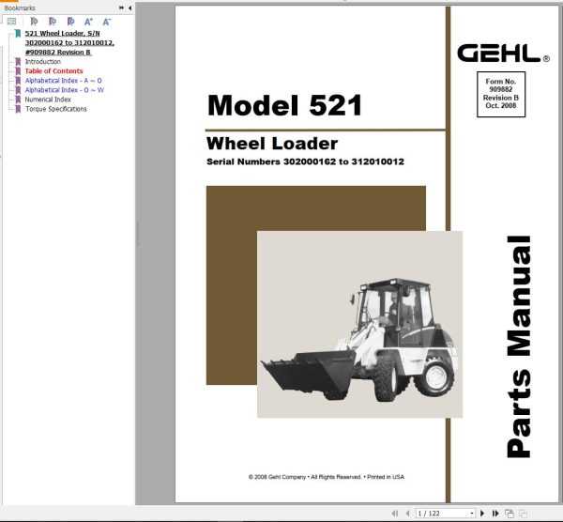Click the Model 521 title on the cover
Screen dimensions: 563x522
(284, 105)
